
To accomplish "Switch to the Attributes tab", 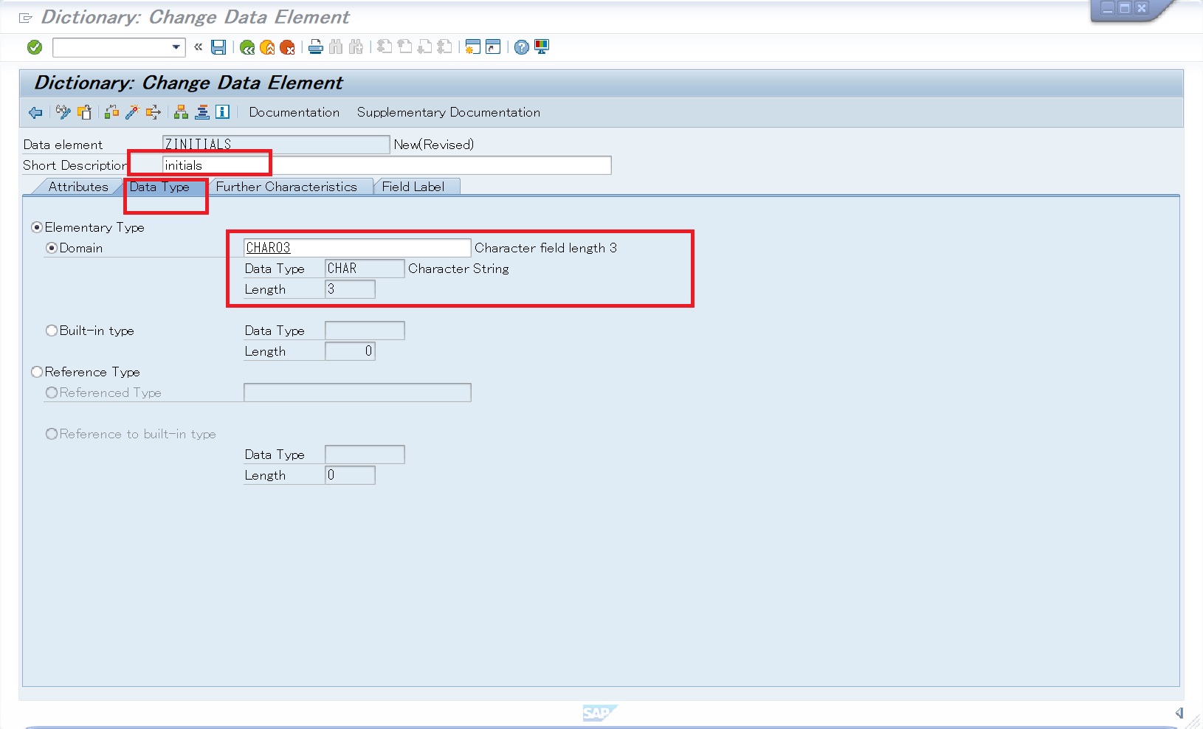I will click(78, 187).
